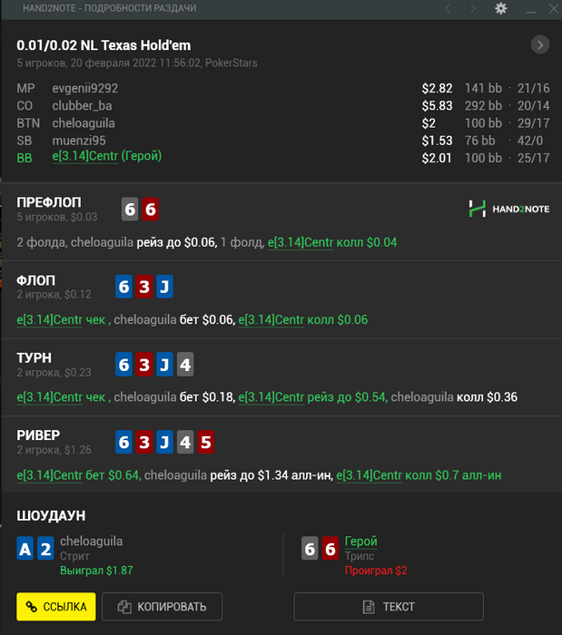Image resolution: width=562 pixels, height=635 pixels.
Task: Select player clubber_ba in CO row
Action: click(82, 106)
